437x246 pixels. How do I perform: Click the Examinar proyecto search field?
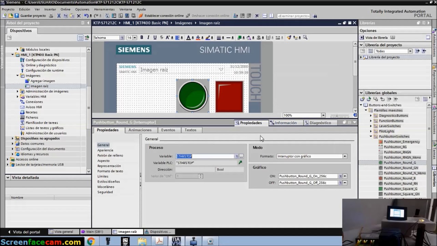tap(294, 16)
